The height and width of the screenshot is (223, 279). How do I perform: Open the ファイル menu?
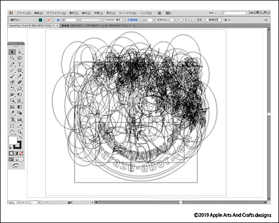tap(24, 13)
